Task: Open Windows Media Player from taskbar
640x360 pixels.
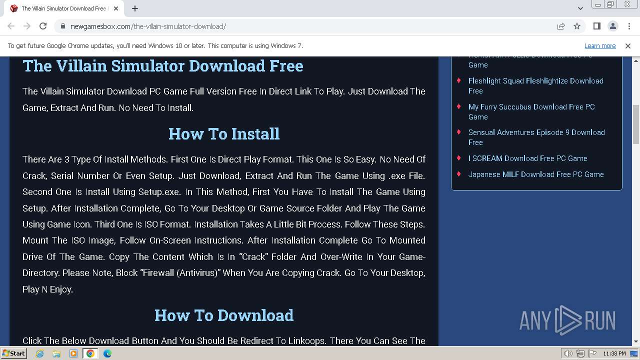Action: point(73,353)
